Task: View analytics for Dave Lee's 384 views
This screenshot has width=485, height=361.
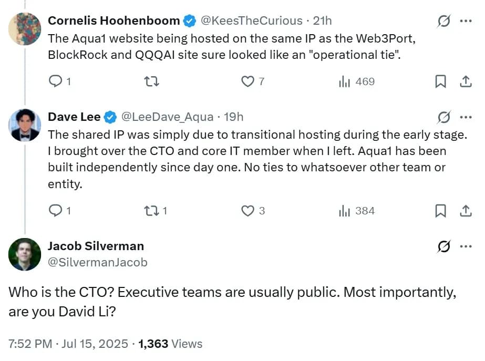Action: [357, 211]
